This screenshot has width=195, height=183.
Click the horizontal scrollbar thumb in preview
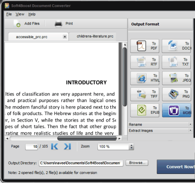click(87, 138)
